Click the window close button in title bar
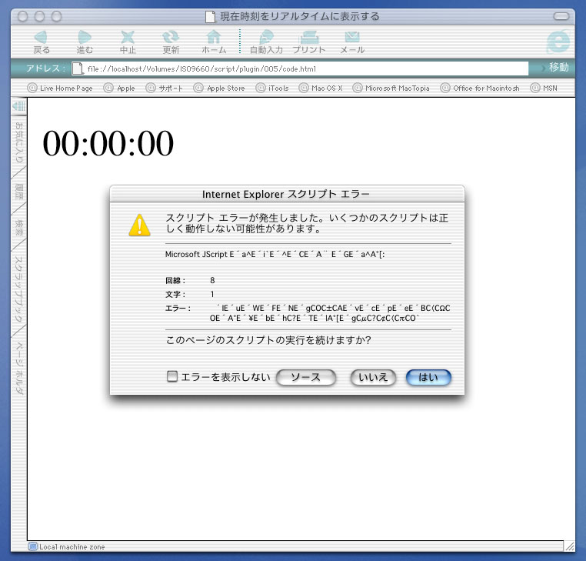The image size is (586, 561). click(x=22, y=16)
